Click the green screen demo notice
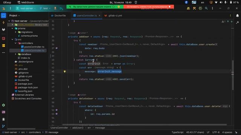The height and width of the screenshot is (135, 241). (x=95, y=7)
